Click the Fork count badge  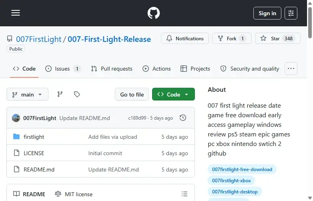pos(243,38)
